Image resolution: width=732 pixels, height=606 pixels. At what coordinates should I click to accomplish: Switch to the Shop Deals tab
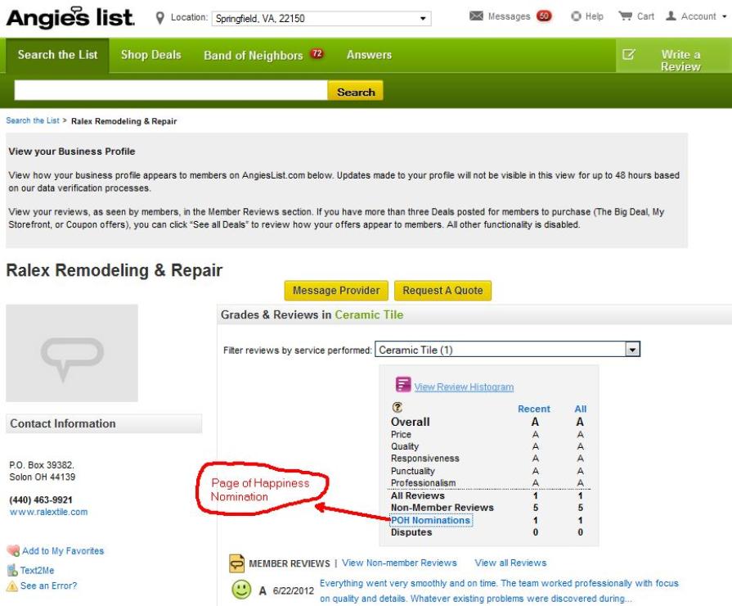150,55
